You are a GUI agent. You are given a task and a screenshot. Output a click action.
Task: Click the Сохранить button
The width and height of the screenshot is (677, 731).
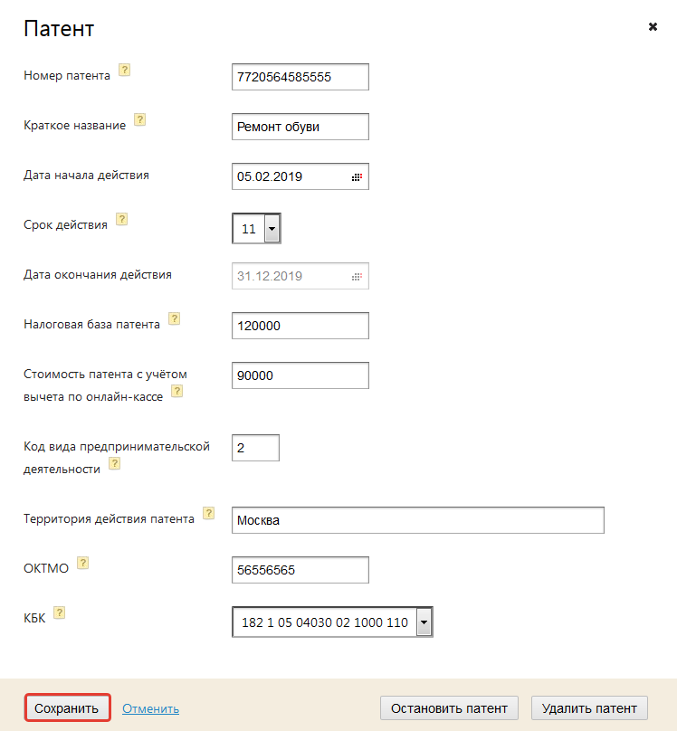(x=68, y=708)
